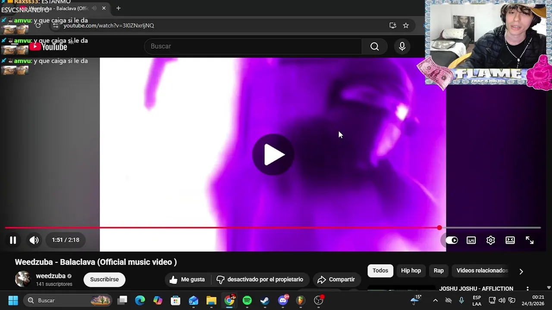Launch Microsoft Edge from taskbar
552x310 pixels.
(x=140, y=300)
